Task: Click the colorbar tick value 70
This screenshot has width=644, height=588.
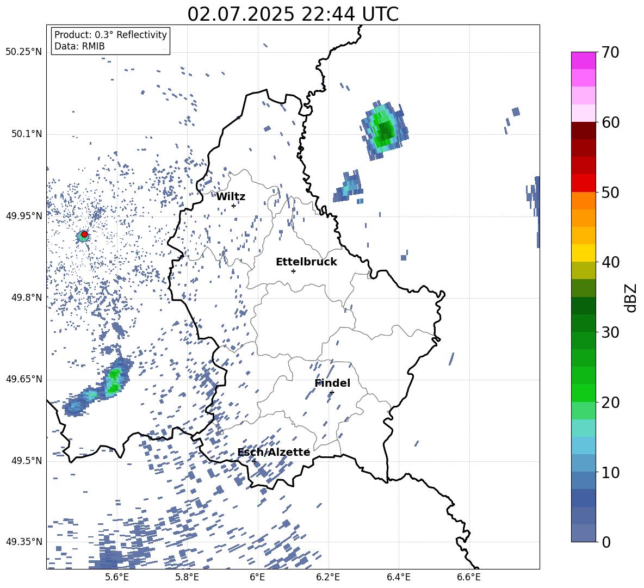Action: coord(610,53)
